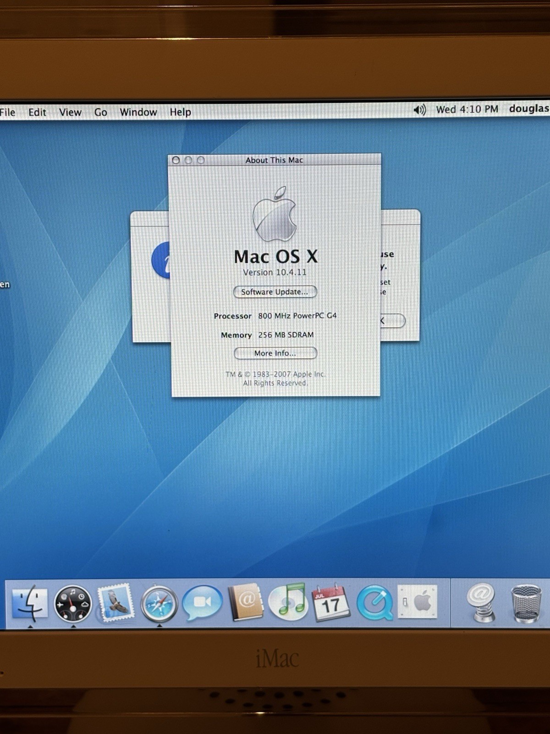Open the Mail stamp icon
Screen dimensions: 550x734
pyautogui.click(x=115, y=603)
